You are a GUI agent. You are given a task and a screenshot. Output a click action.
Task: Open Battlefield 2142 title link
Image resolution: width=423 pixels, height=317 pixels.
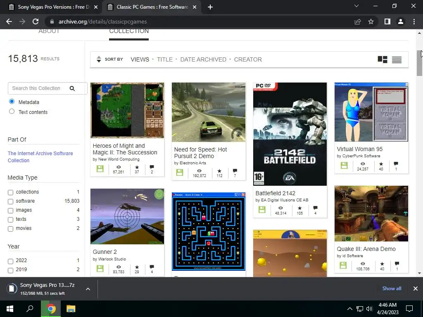[x=275, y=193]
